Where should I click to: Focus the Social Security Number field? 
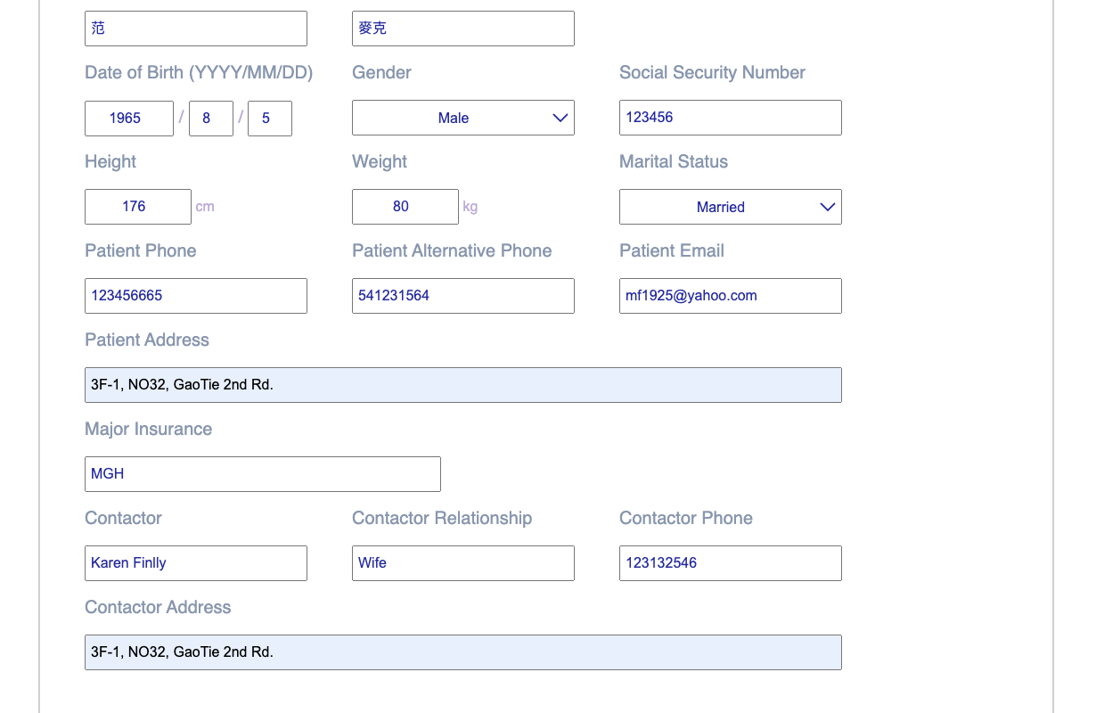pos(731,118)
